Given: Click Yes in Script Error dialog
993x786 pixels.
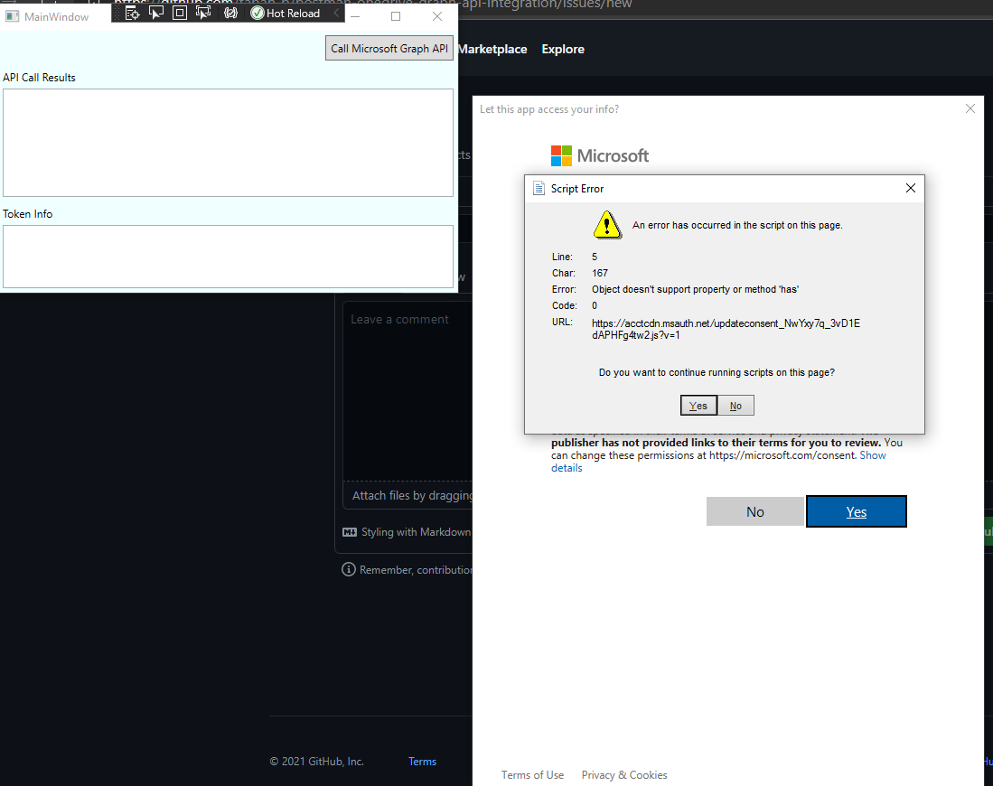Looking at the screenshot, I should (x=698, y=406).
